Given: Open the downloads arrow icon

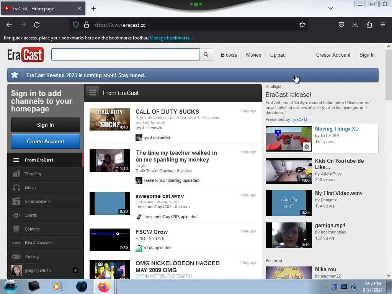Looking at the screenshot, I should click(x=355, y=24).
